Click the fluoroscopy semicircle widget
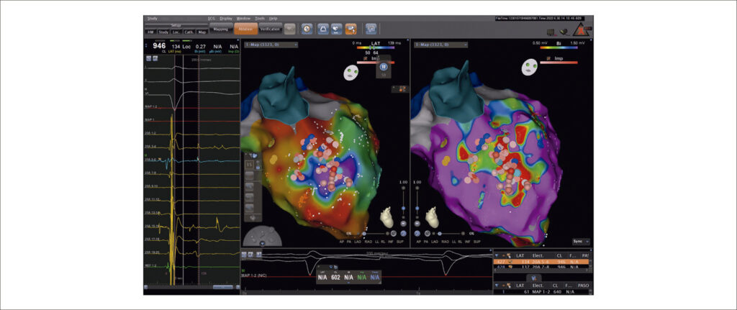The image size is (737, 310). (x=263, y=237)
